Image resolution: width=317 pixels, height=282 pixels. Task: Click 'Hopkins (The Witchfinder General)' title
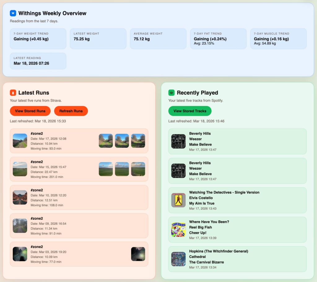(x=219, y=251)
